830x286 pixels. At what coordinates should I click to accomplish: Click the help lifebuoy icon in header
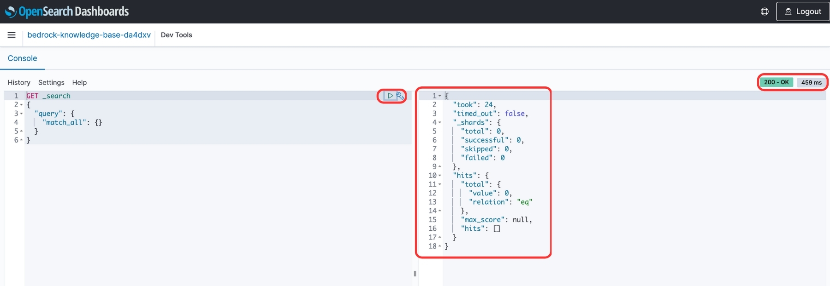(765, 11)
